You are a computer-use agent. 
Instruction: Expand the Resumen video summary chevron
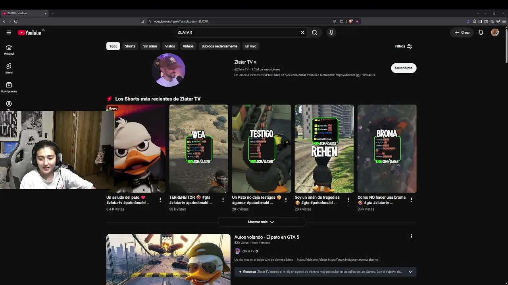410,272
